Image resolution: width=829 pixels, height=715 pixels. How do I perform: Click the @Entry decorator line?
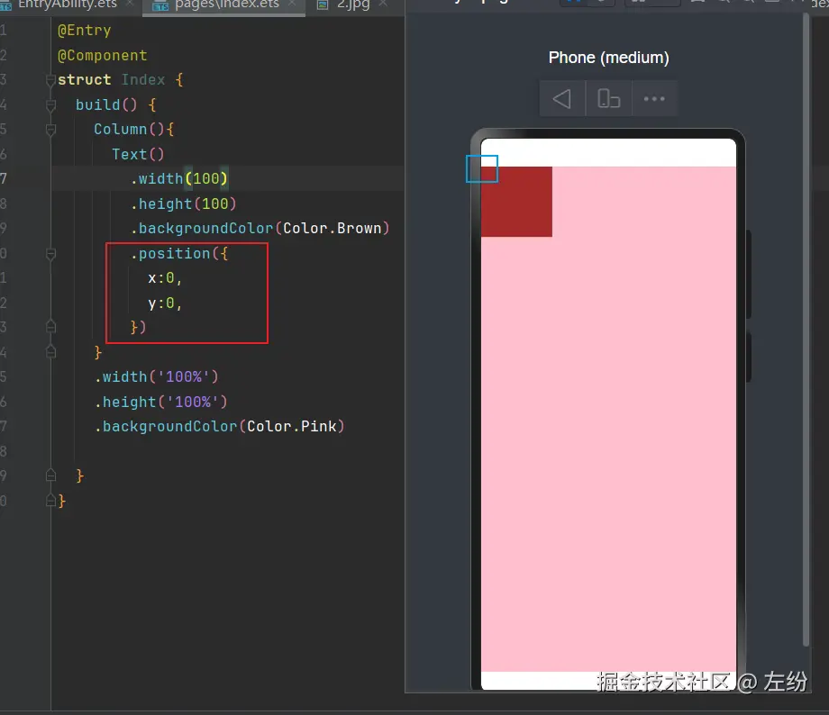(84, 31)
